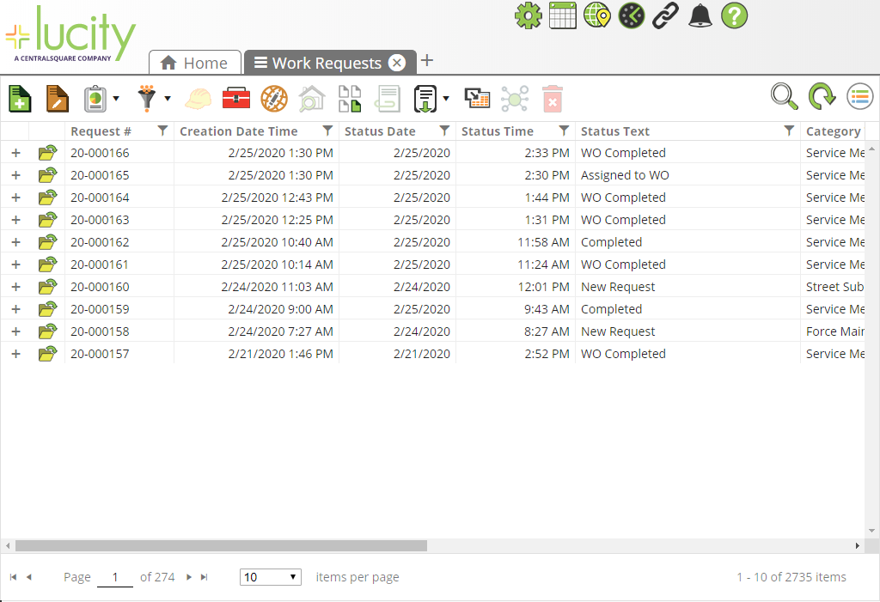This screenshot has height=602, width=880.
Task: Advance to the next results page
Action: (188, 576)
